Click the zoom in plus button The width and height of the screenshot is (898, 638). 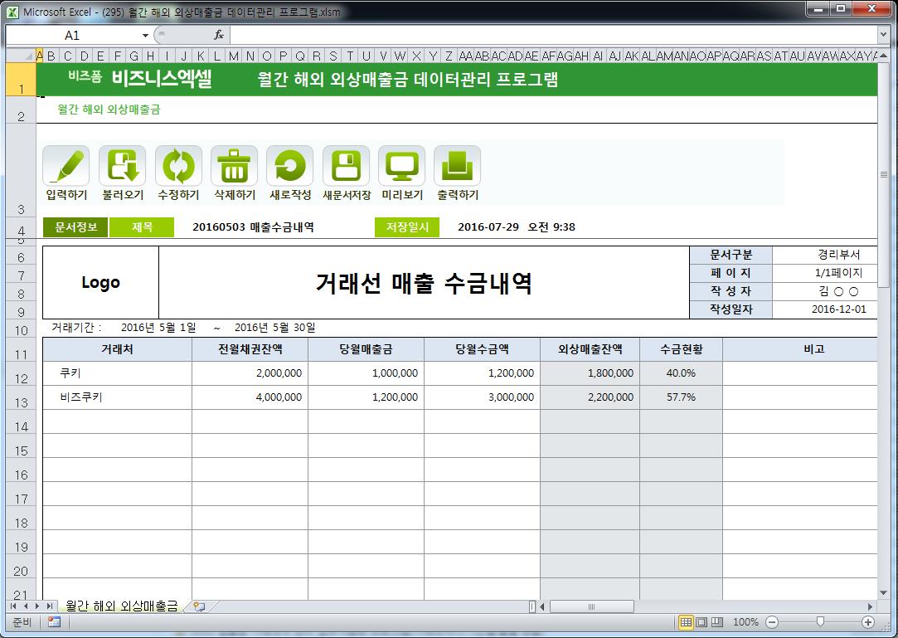point(868,622)
